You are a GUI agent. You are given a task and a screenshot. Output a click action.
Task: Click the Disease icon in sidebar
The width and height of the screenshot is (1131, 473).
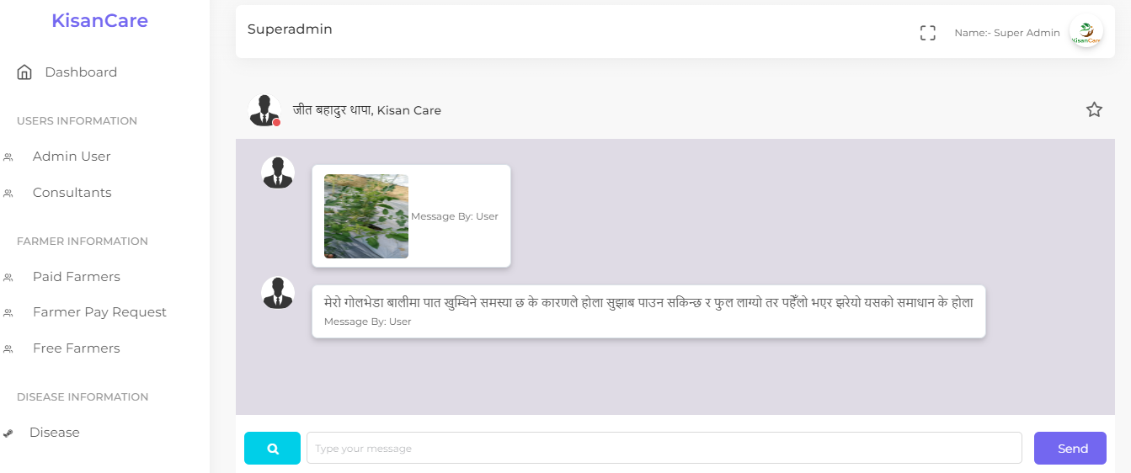coord(8,433)
